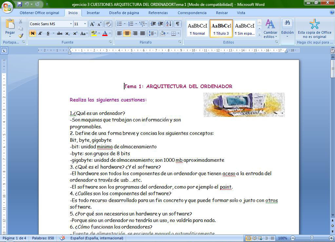Apply superscript formatting
This screenshot has width=335, height=242.
(x=75, y=33)
